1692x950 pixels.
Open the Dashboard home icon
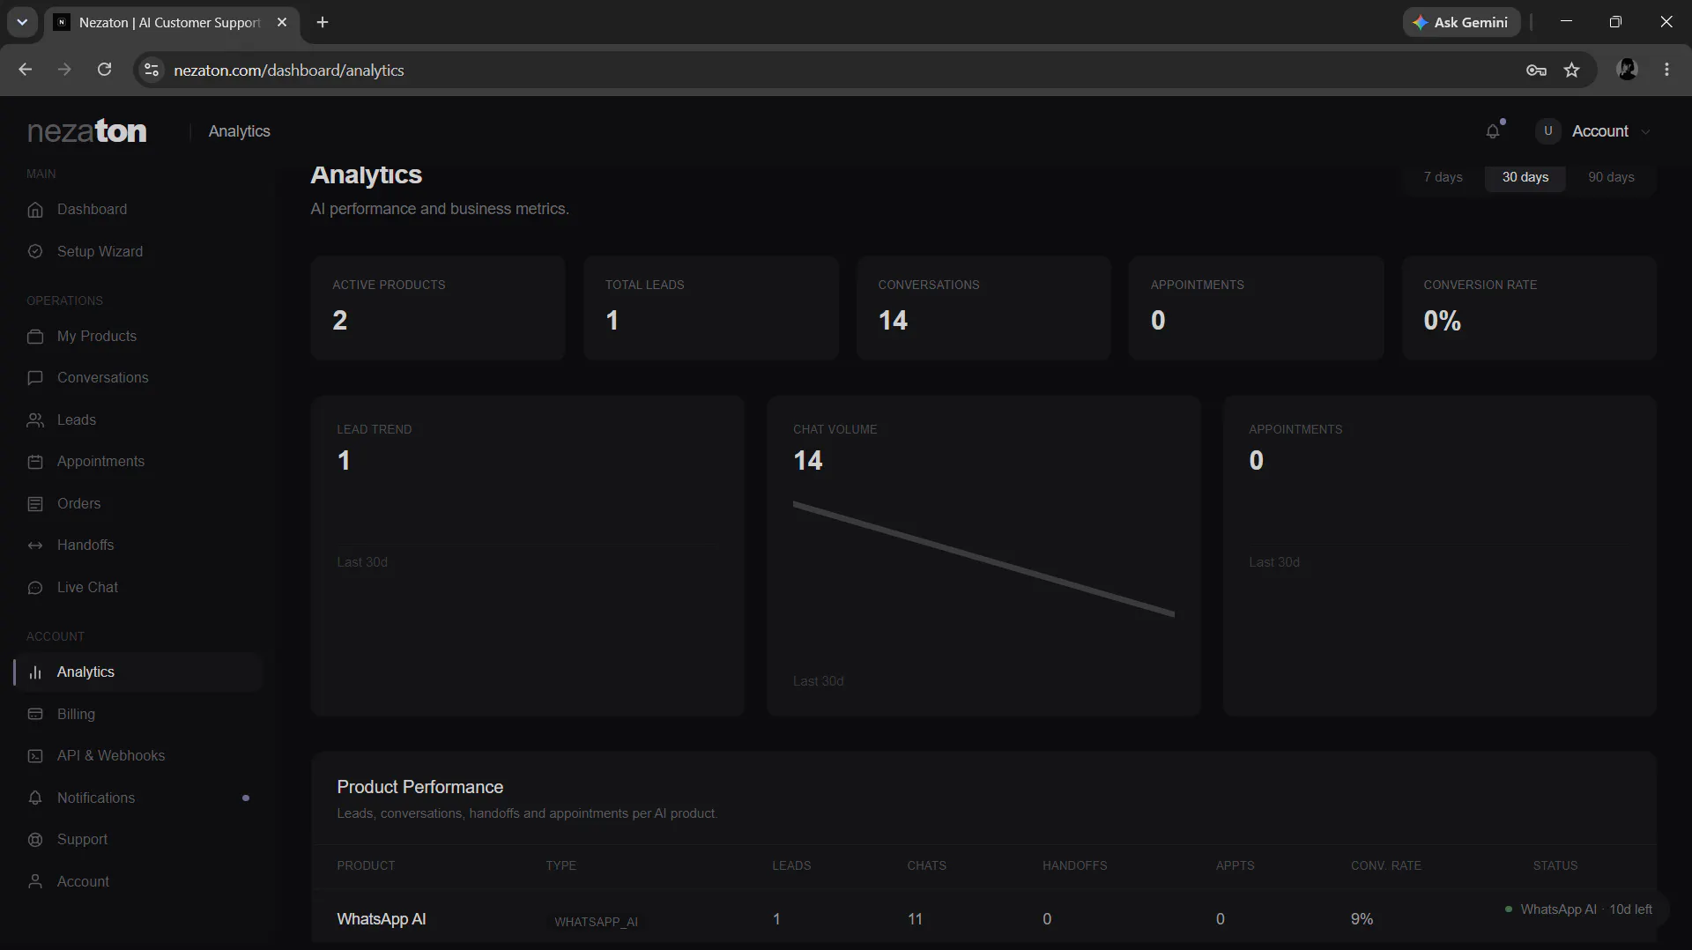(x=35, y=210)
